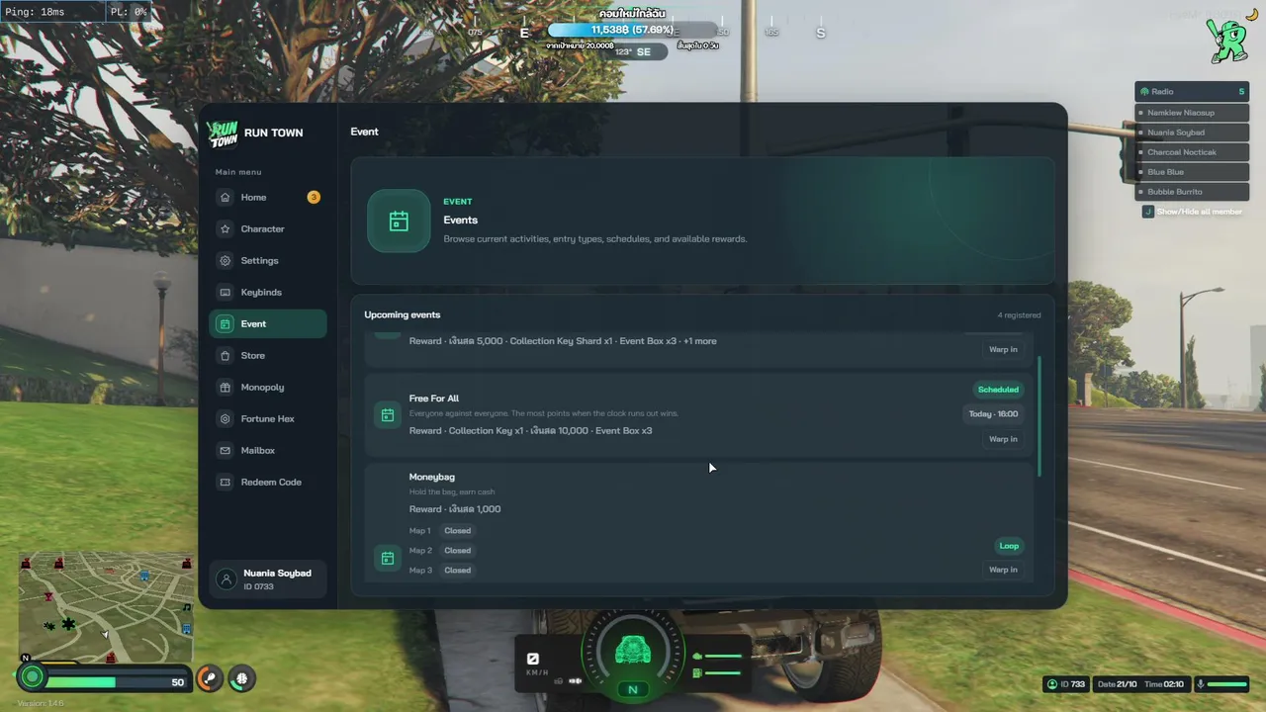Open the Redeem Code menu item

pyautogui.click(x=268, y=483)
